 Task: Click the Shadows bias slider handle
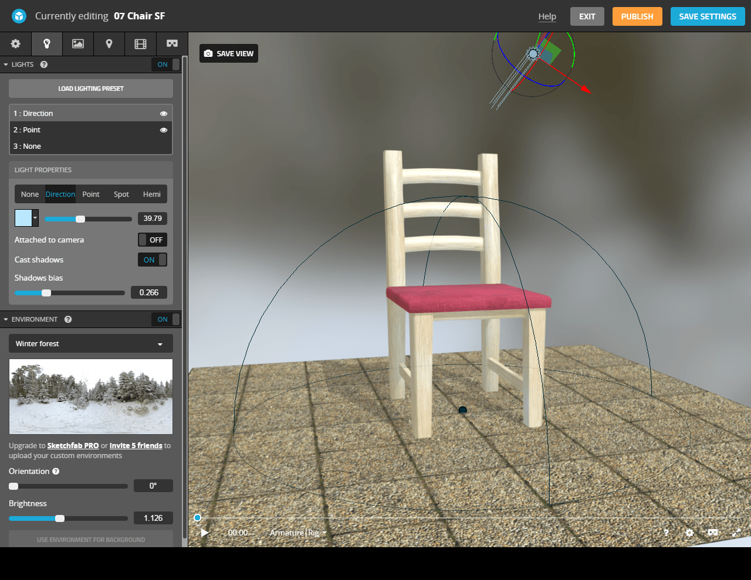46,293
